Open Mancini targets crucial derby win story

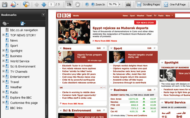point(140,56)
